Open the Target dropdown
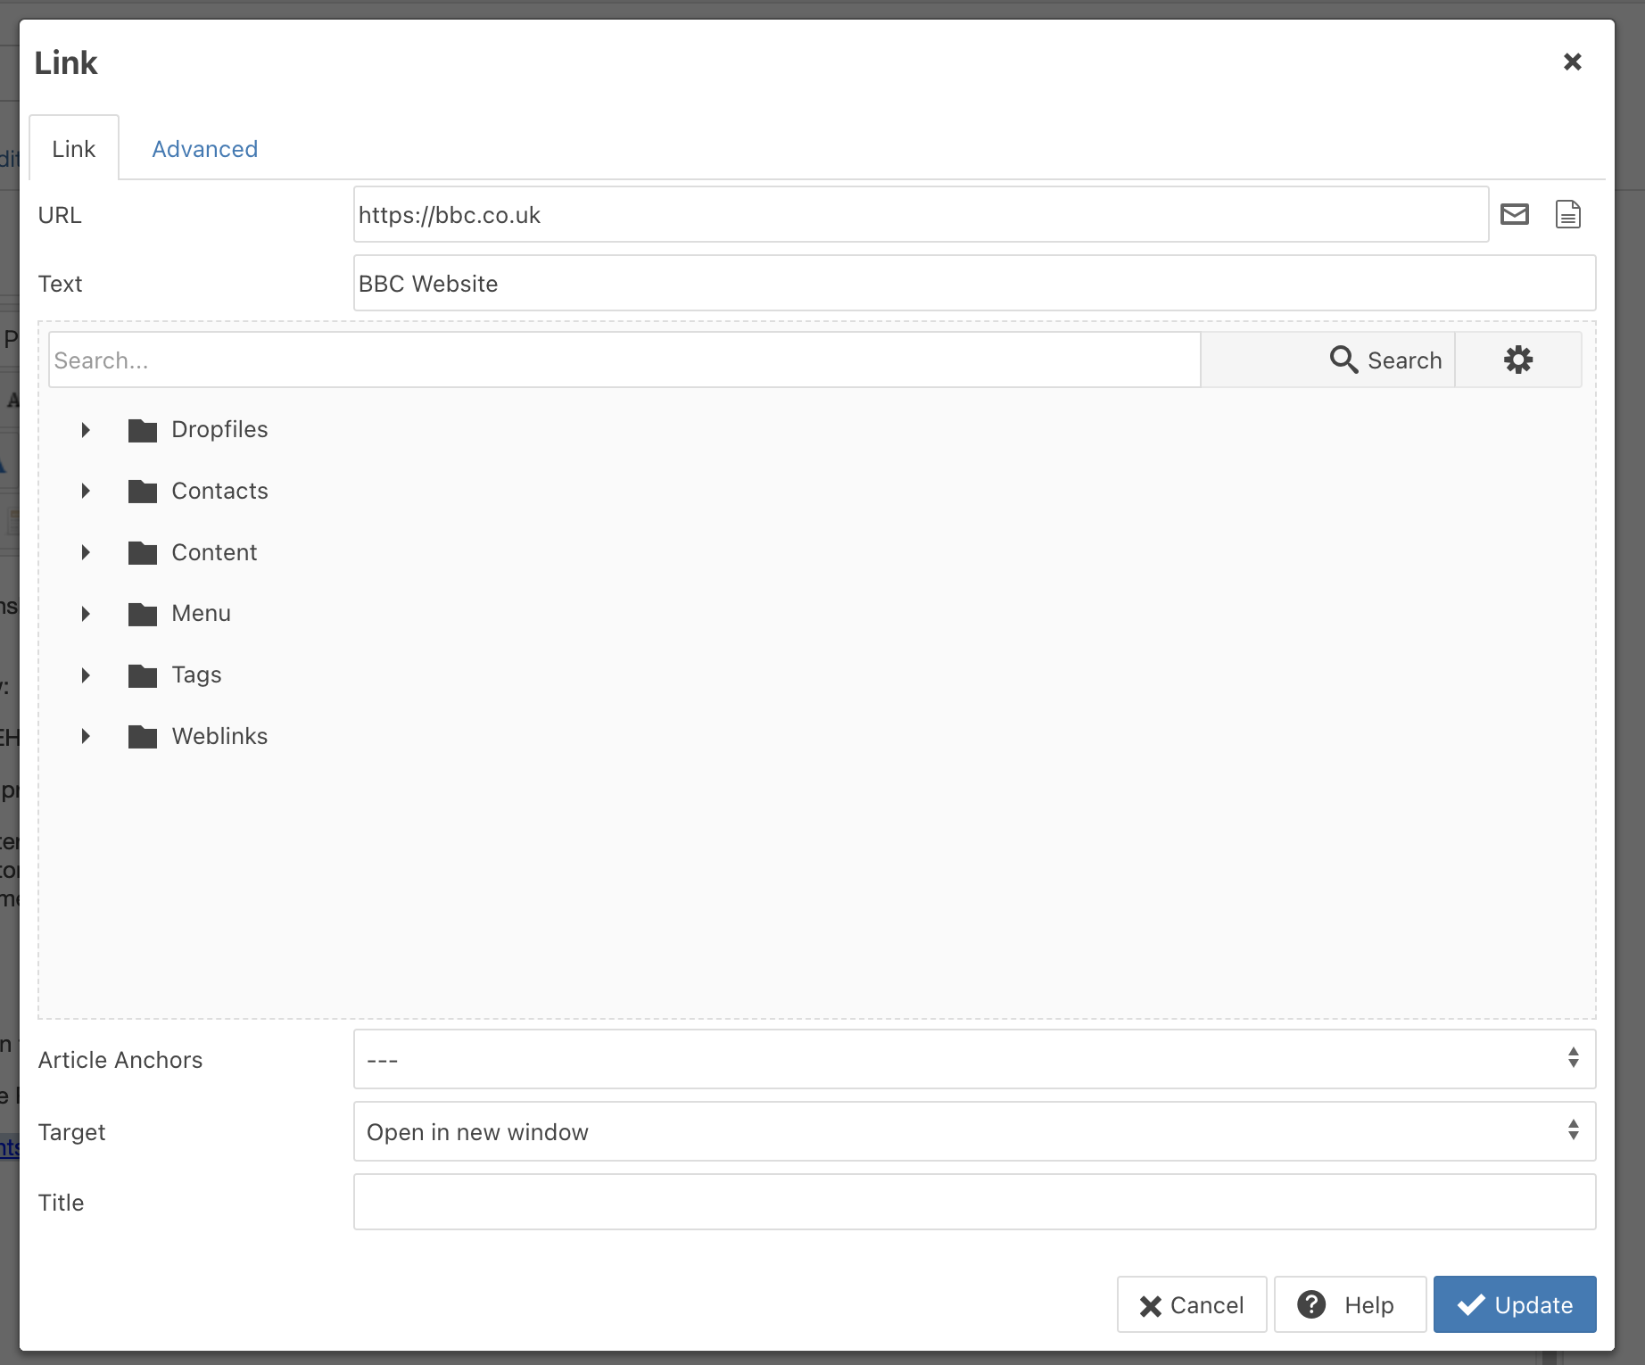The width and height of the screenshot is (1645, 1365). coord(974,1131)
